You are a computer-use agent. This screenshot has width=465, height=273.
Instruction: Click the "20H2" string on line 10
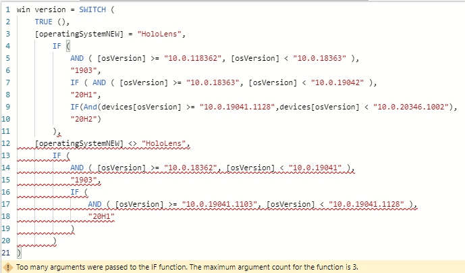pos(84,120)
